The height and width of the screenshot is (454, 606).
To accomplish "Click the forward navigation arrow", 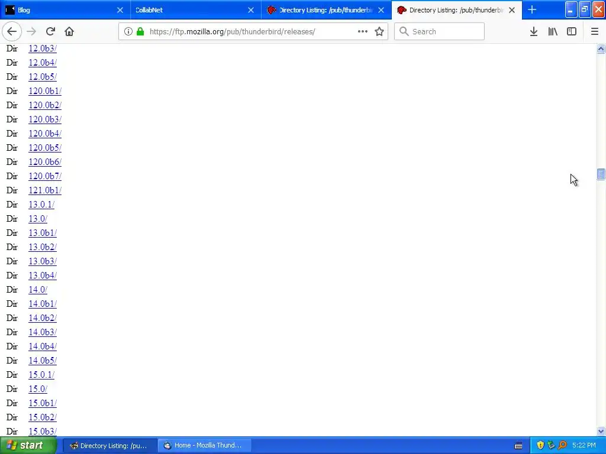I will [x=32, y=32].
